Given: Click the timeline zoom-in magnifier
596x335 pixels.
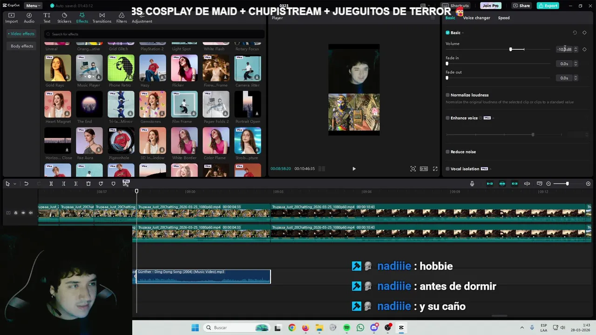Looking at the screenshot, I should (588, 184).
